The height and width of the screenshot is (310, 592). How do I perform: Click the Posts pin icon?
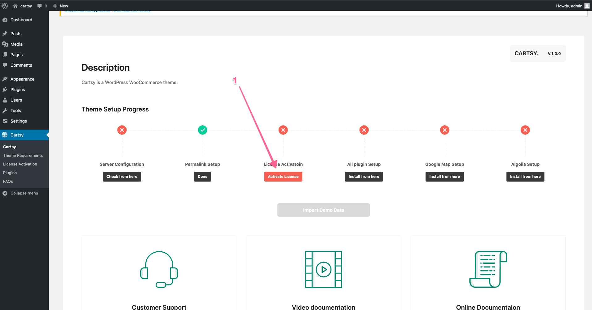[5, 34]
